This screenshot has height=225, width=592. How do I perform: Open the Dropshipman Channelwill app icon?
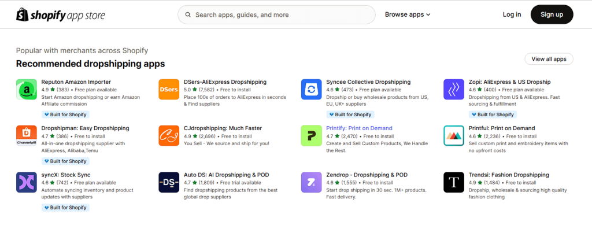point(27,136)
